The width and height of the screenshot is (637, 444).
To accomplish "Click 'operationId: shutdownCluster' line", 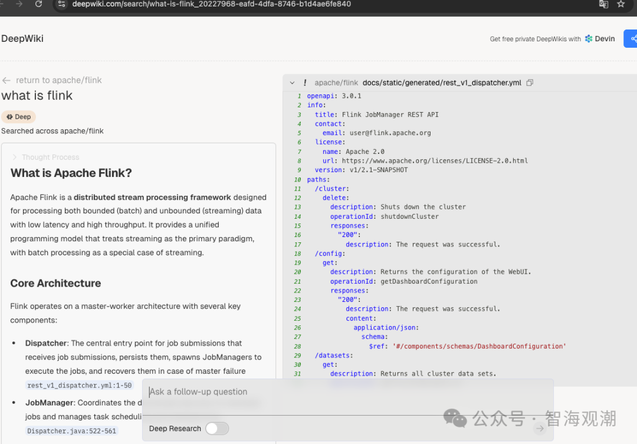I will (x=385, y=216).
